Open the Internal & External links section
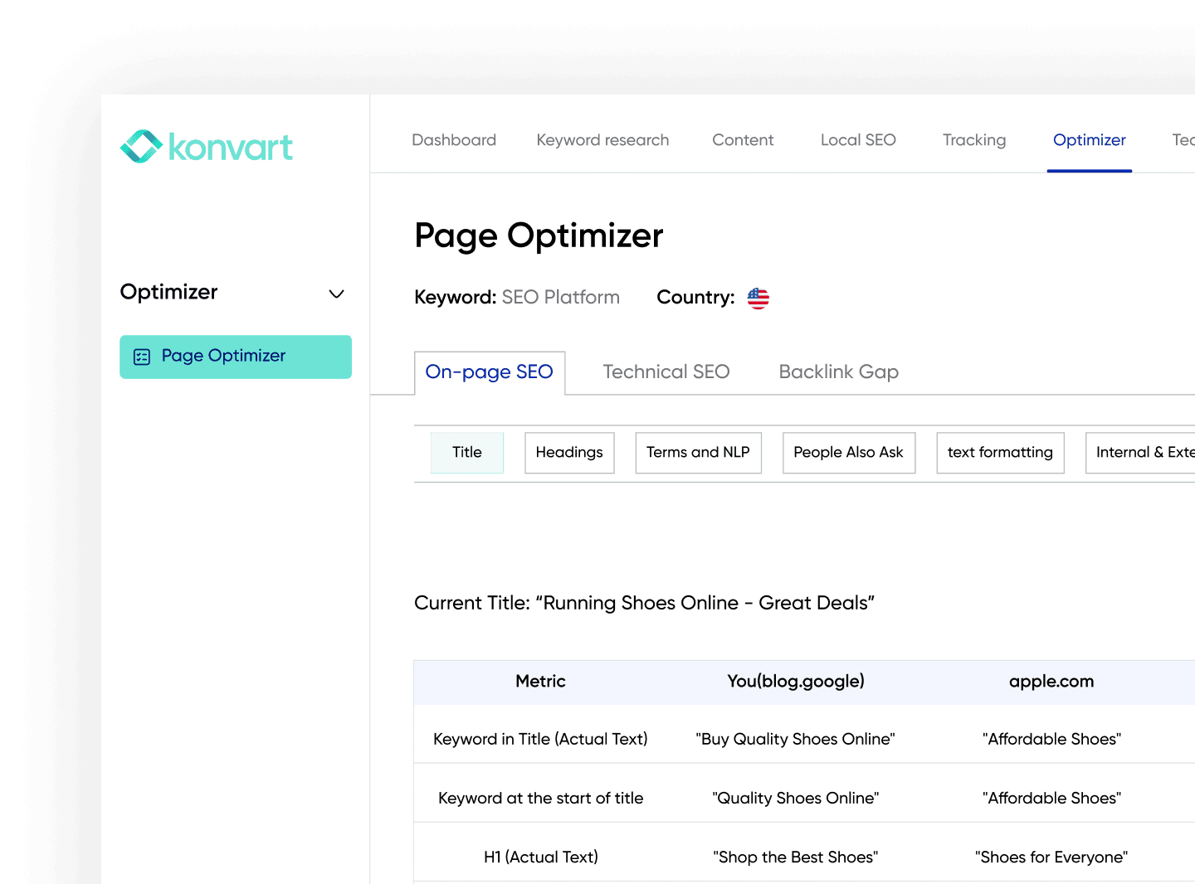 pos(1154,452)
